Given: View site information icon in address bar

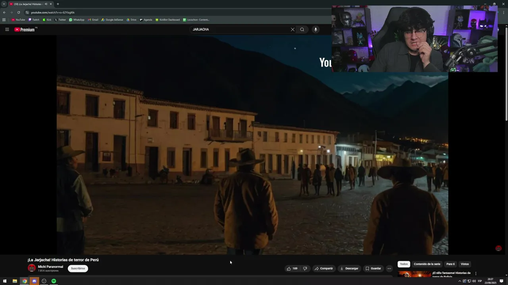Looking at the screenshot, I should pos(27,12).
